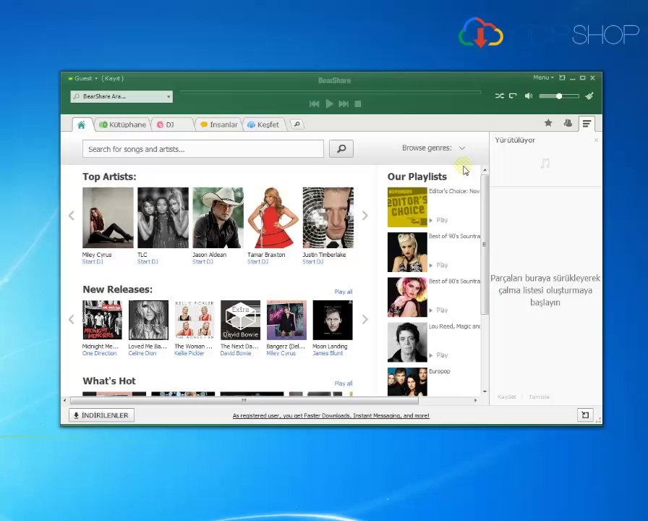Viewport: 648px width, 521px height.
Task: Click the magnifier search button
Action: click(341, 148)
